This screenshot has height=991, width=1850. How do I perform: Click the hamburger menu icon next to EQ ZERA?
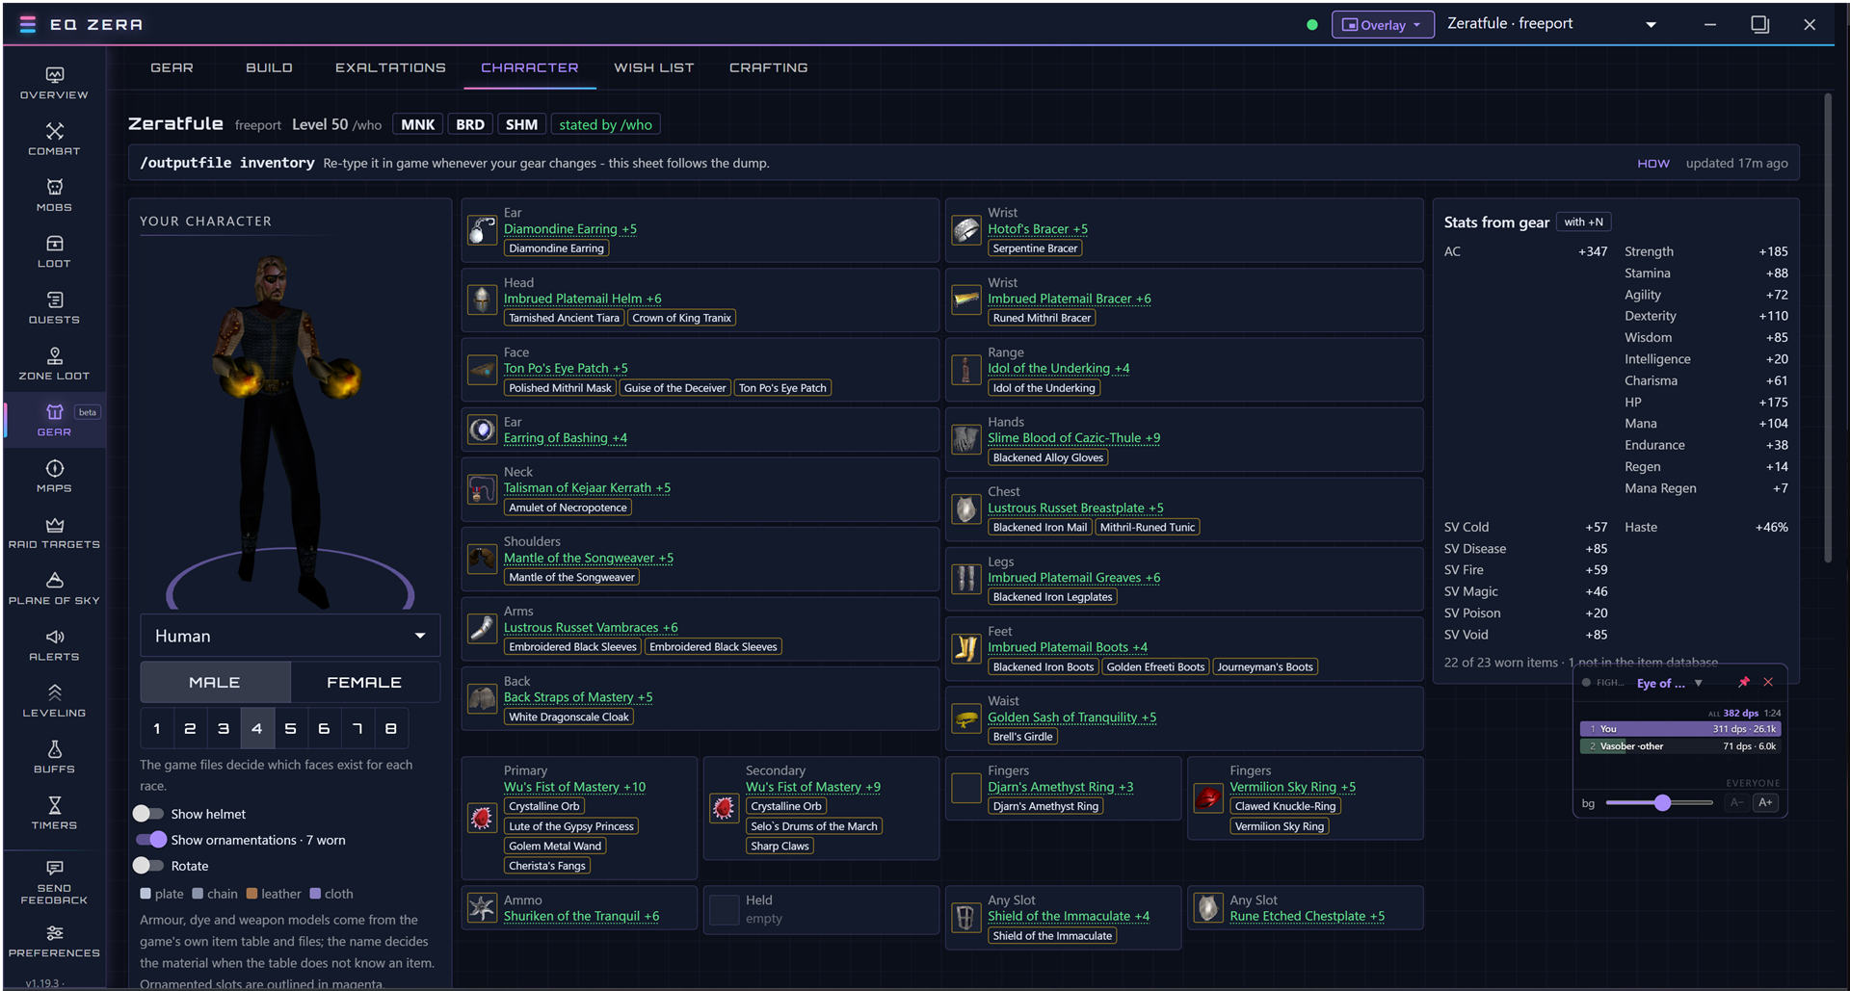point(28,24)
